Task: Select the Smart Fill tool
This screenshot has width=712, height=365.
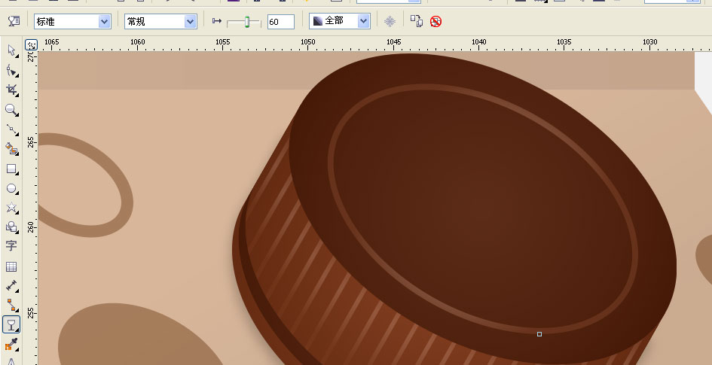Action: pos(12,149)
